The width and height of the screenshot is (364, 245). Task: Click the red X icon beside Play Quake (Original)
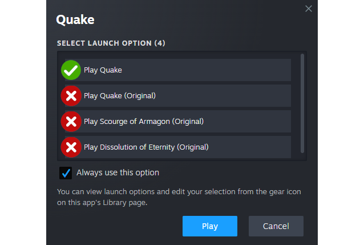(71, 96)
